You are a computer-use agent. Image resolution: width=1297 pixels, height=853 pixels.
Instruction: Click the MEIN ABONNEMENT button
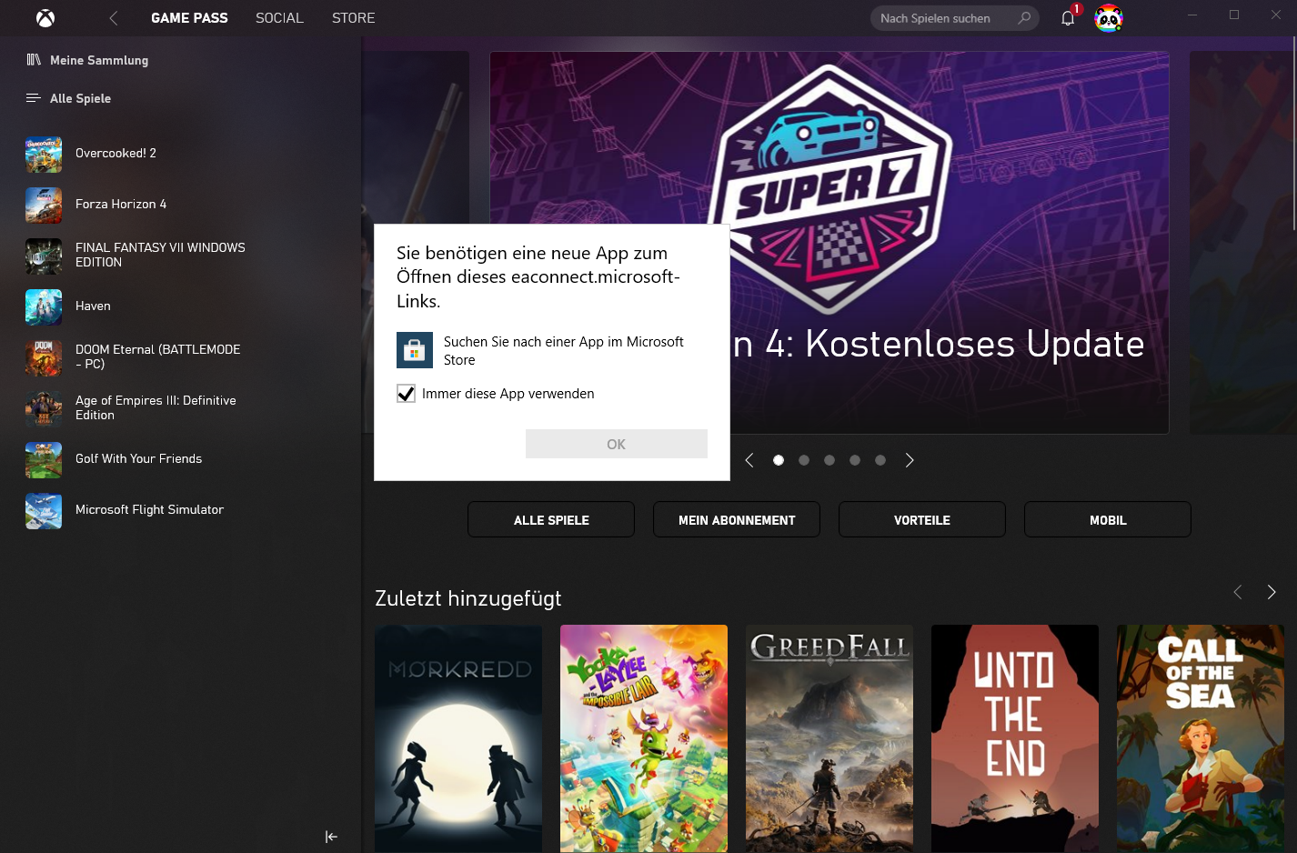737,519
